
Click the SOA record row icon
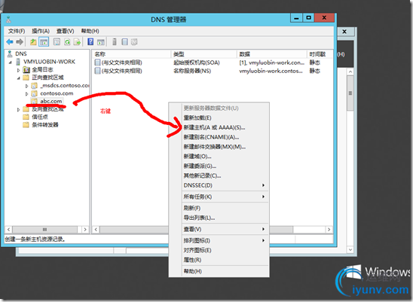tap(97, 63)
